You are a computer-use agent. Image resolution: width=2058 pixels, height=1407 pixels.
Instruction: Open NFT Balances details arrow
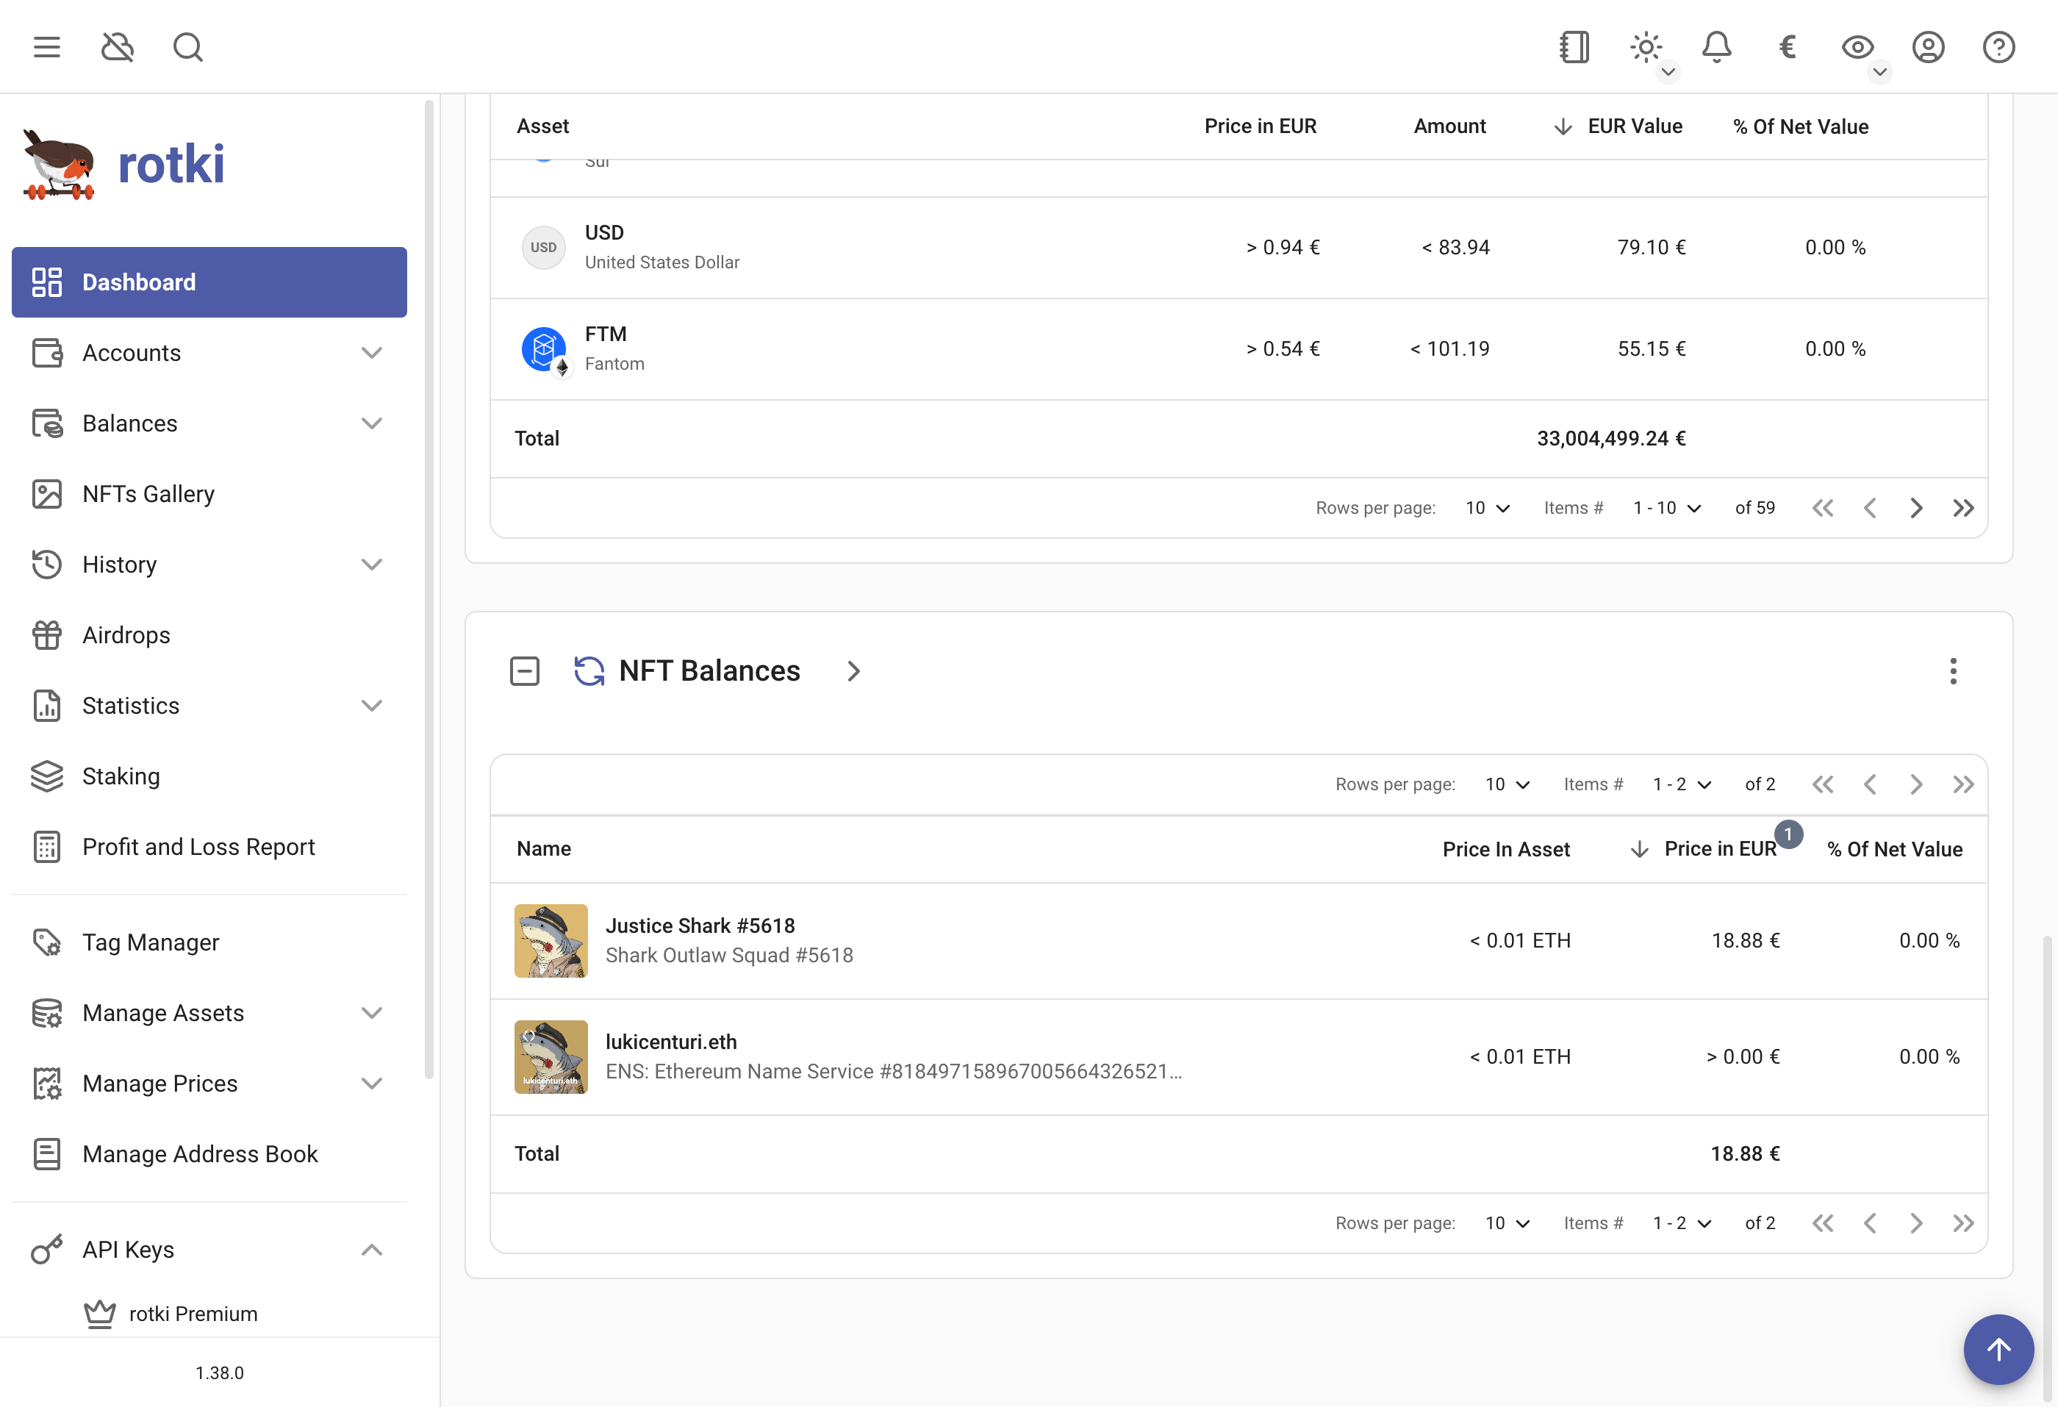point(853,671)
